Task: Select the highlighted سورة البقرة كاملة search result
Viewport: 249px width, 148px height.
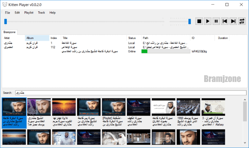Action: click(14, 113)
